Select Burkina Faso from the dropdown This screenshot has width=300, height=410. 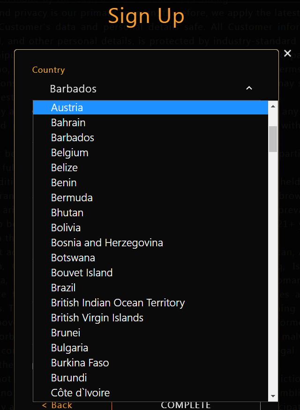coord(80,363)
